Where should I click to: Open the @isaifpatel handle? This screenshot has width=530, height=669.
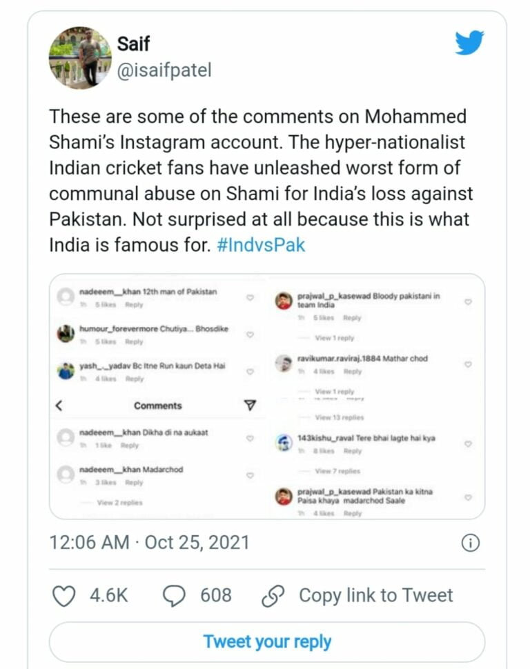click(164, 70)
